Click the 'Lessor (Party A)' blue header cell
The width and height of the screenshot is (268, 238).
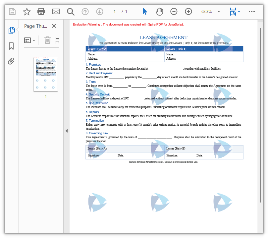tap(125, 49)
